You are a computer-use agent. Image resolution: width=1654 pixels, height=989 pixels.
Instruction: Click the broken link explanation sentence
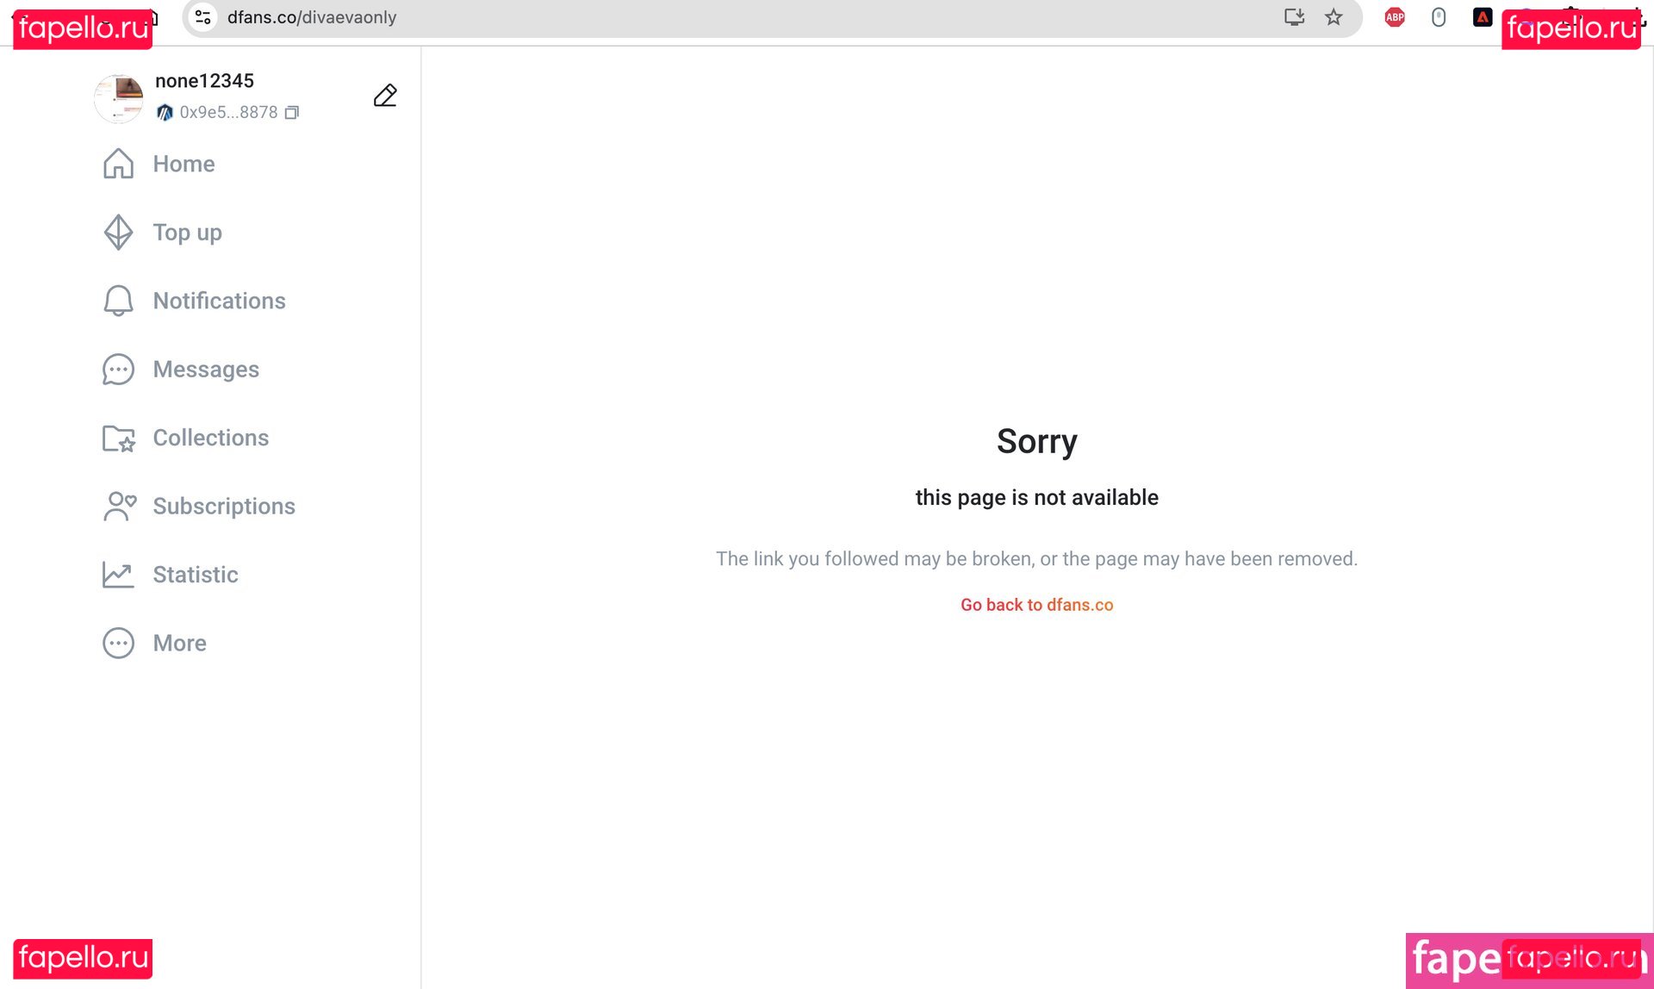pos(1036,559)
